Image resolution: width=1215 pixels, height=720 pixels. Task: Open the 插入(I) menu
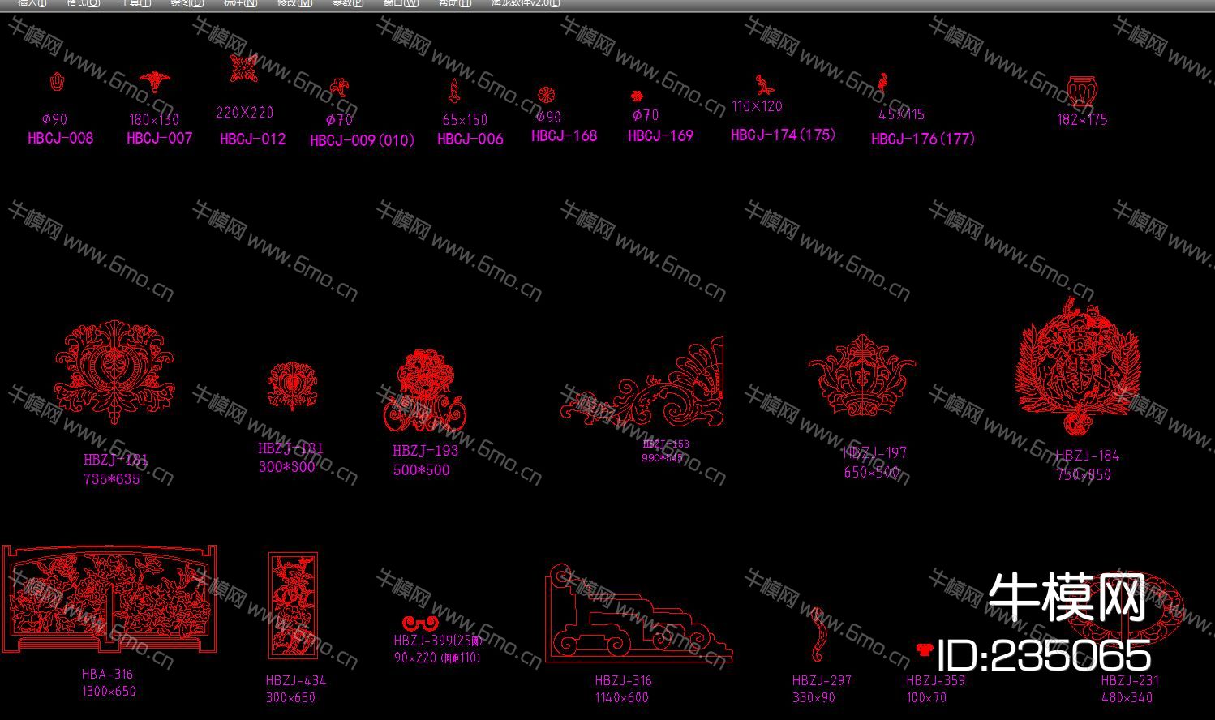click(32, 3)
